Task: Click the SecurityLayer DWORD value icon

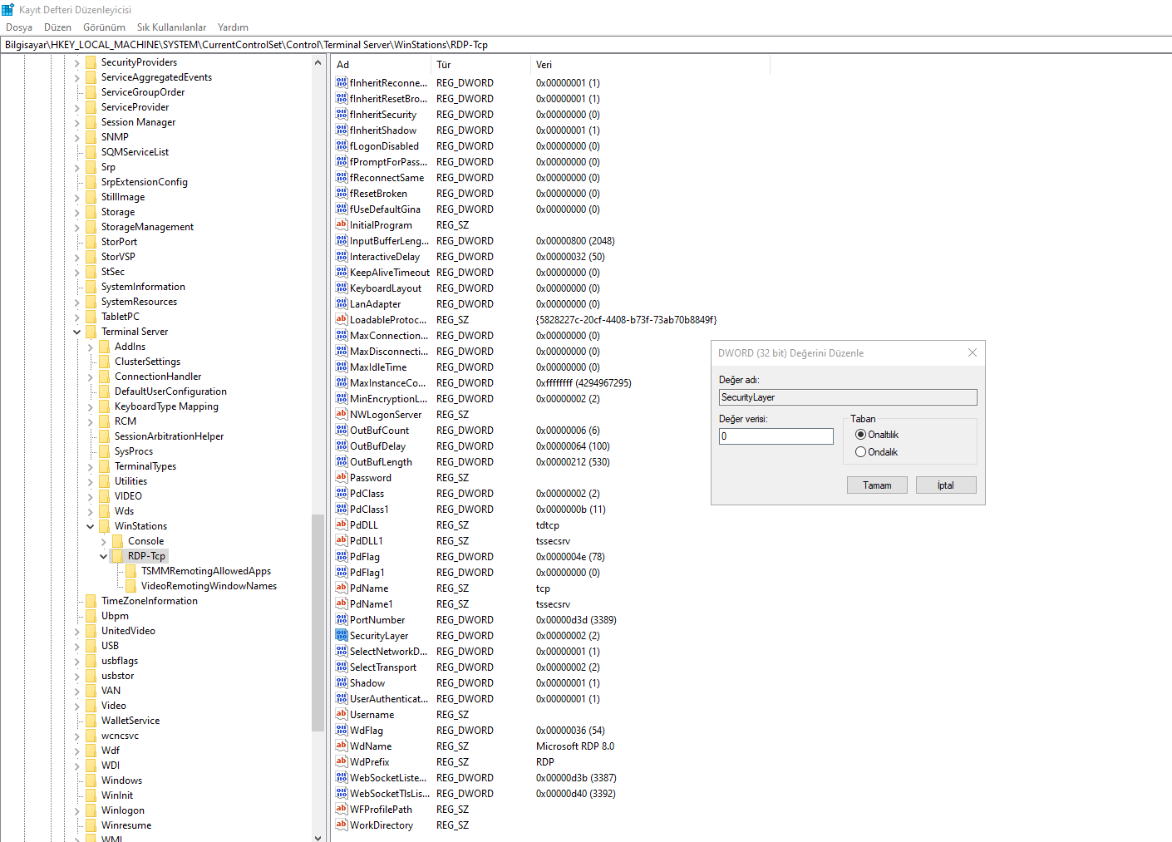Action: [341, 635]
